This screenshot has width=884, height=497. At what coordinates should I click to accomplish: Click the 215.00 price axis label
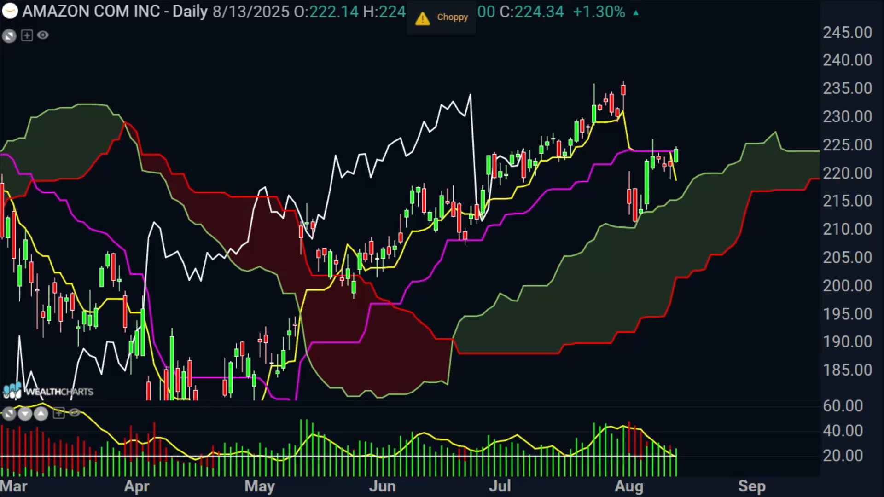point(847,201)
